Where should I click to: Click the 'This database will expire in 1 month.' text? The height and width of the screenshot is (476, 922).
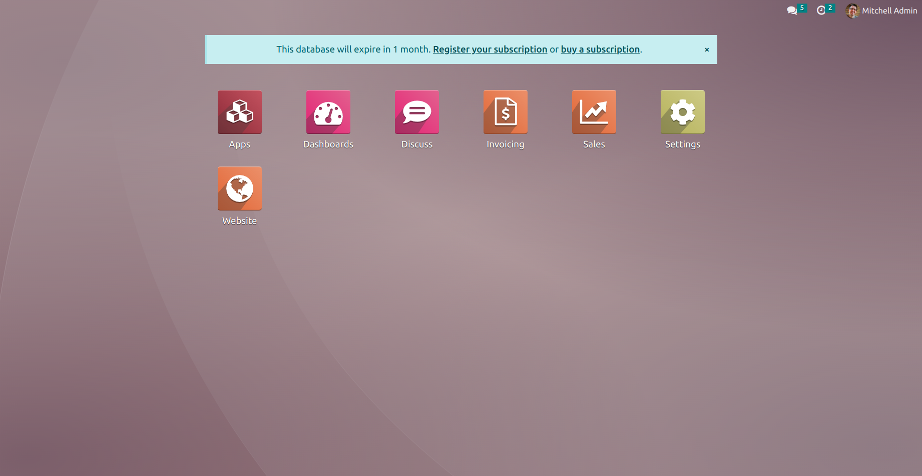pyautogui.click(x=353, y=49)
